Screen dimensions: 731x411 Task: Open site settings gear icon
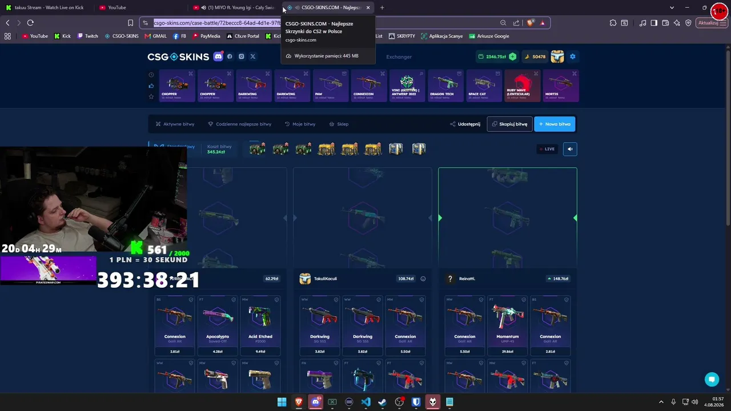click(573, 57)
